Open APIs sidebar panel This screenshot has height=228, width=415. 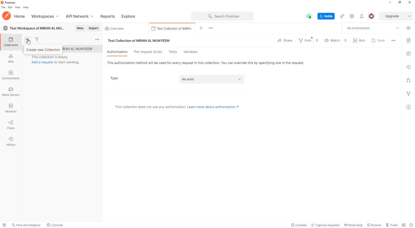pos(11,58)
